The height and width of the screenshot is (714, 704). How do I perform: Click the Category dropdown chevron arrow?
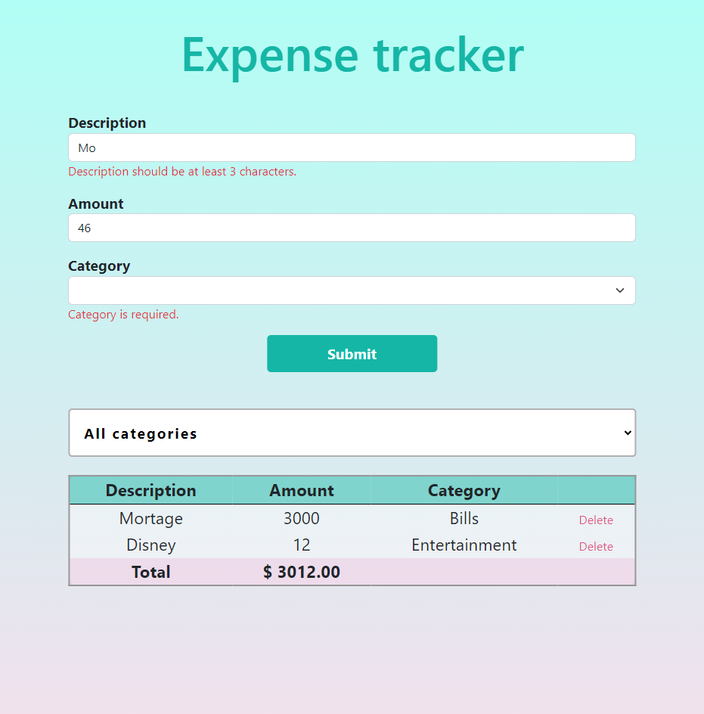[619, 290]
